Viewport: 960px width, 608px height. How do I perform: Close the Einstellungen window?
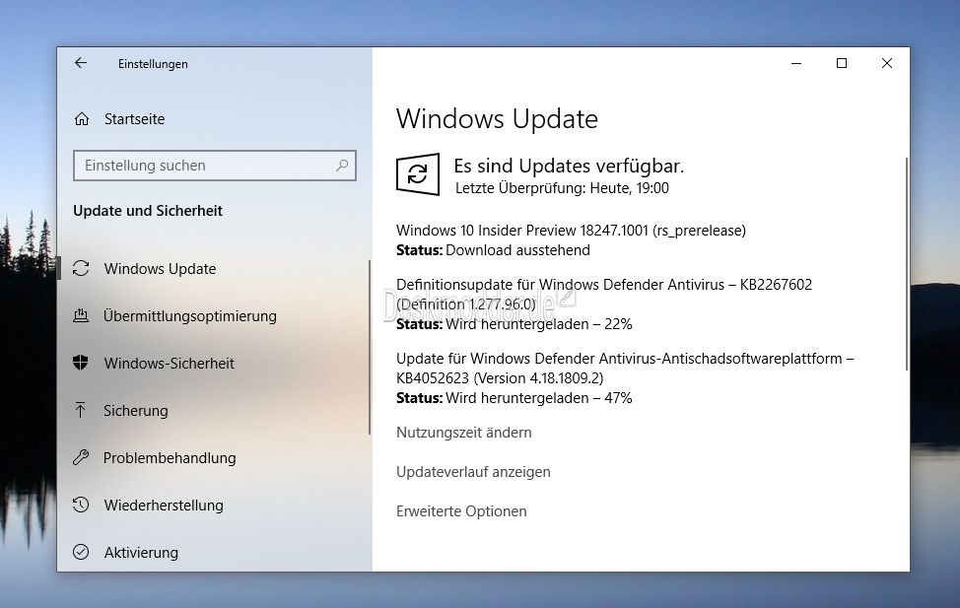[886, 63]
